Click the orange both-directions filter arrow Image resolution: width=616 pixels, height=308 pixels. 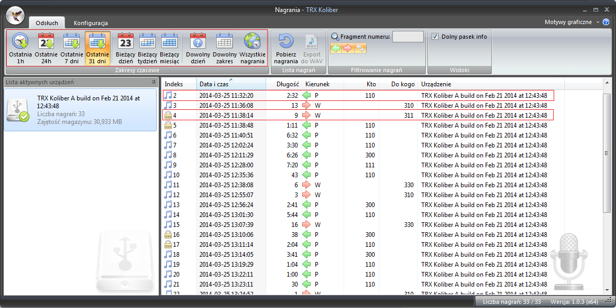point(360,48)
